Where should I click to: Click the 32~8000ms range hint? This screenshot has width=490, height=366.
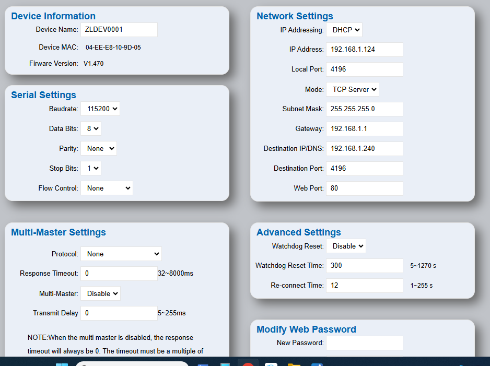point(176,274)
